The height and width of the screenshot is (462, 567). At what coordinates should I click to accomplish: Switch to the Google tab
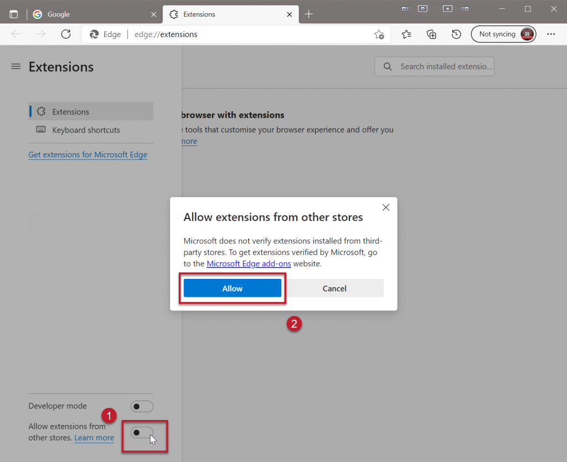click(94, 14)
